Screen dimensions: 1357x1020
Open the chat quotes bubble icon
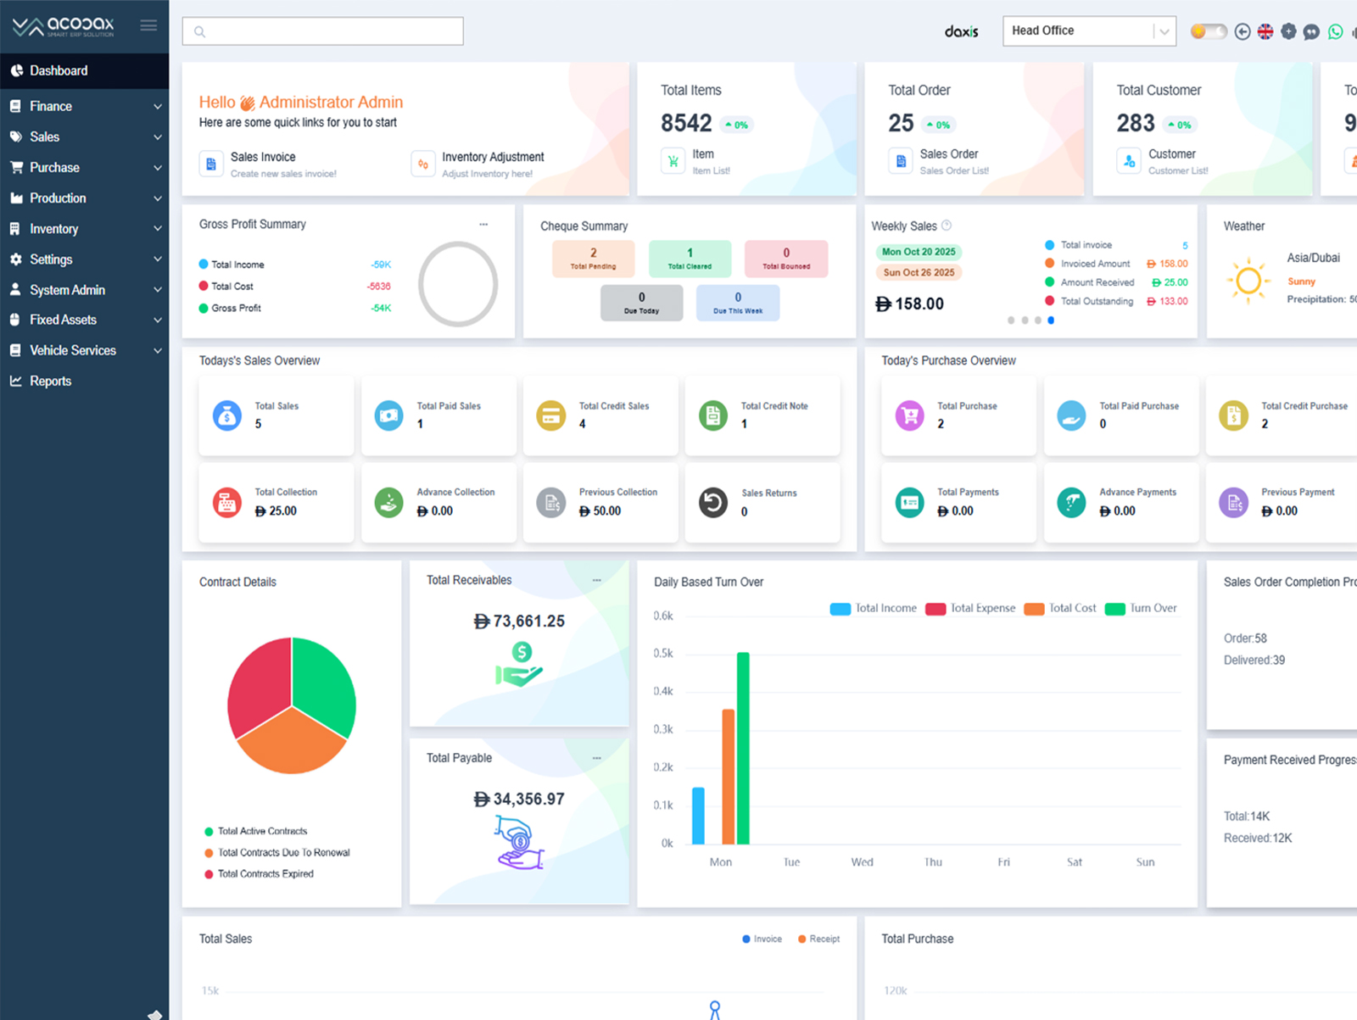[1312, 31]
